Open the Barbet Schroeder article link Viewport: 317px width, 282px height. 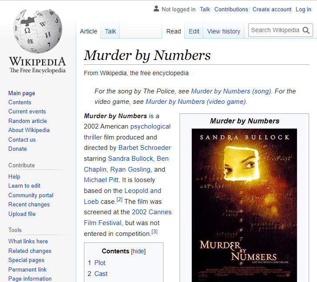click(144, 148)
